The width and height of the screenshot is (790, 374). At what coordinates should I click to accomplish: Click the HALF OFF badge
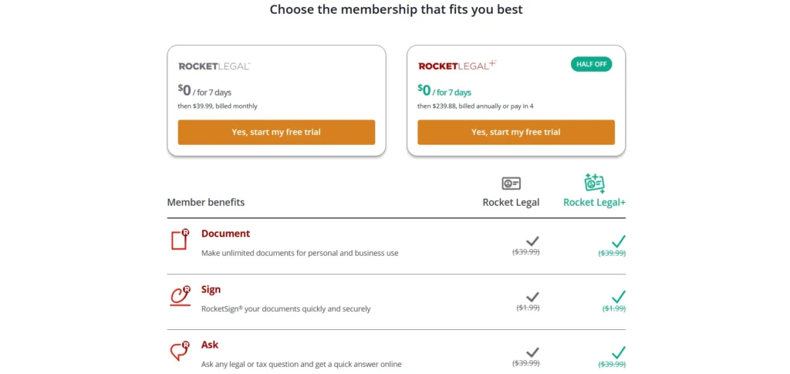coord(591,64)
